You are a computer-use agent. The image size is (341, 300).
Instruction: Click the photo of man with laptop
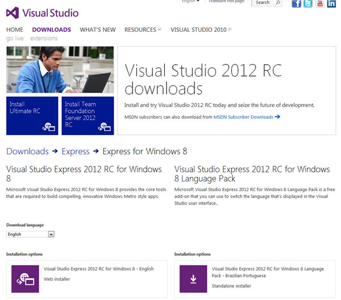[60, 70]
